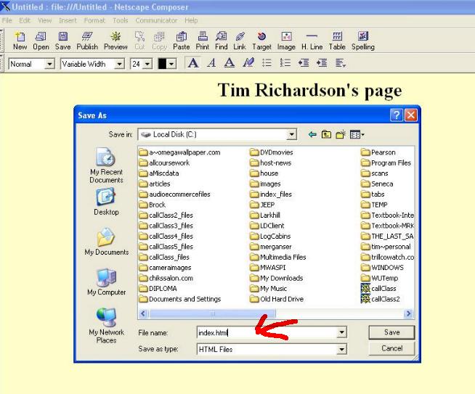This screenshot has width=475, height=394.
Task: Open the alignment options icon
Action: 341,63
